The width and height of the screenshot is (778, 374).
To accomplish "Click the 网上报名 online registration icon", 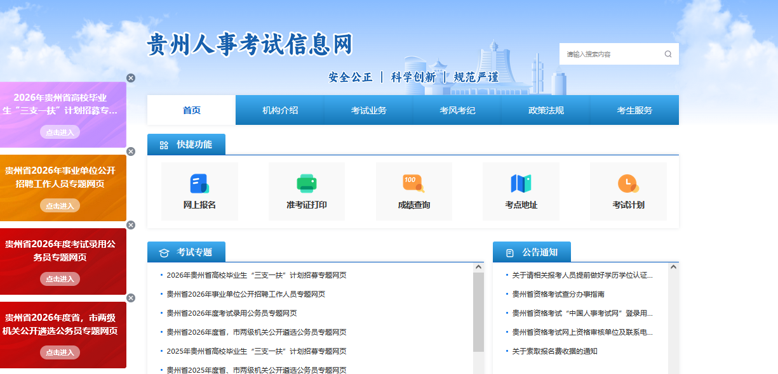I will (x=199, y=184).
